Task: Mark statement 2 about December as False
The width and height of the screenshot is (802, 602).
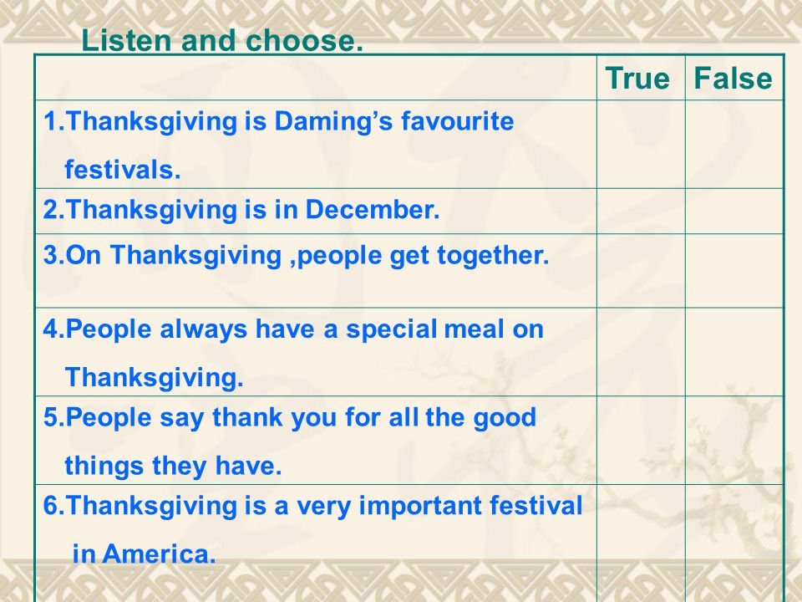Action: (x=734, y=211)
